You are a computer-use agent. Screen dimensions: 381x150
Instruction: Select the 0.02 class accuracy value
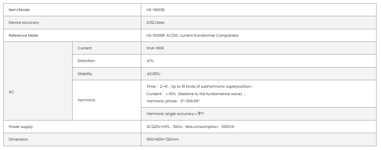pyautogui.click(x=156, y=22)
